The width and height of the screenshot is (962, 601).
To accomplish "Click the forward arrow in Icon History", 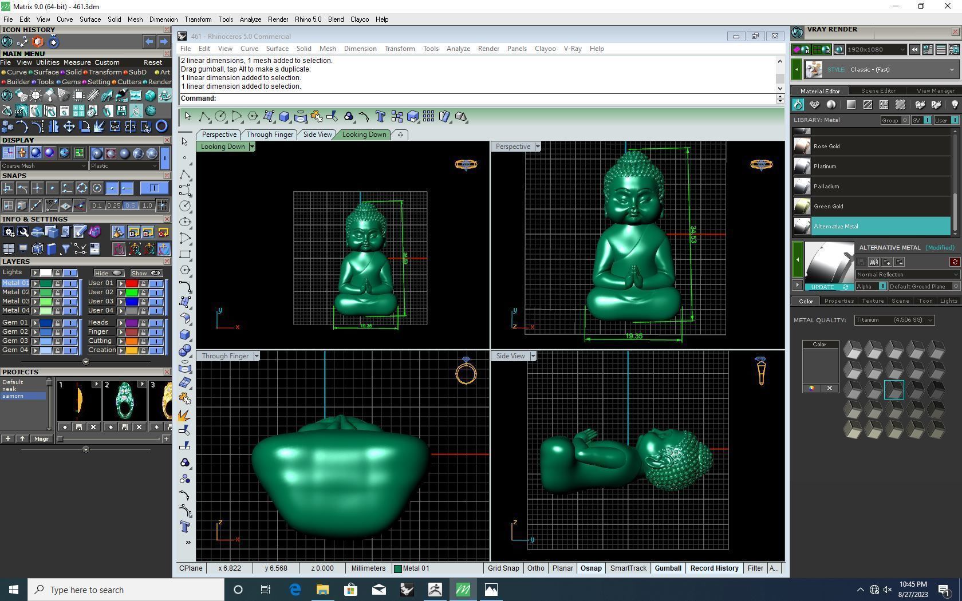I will tap(163, 42).
